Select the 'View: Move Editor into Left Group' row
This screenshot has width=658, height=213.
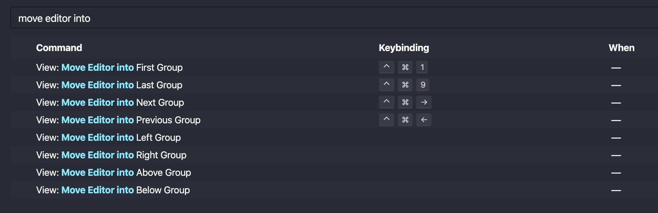pyautogui.click(x=108, y=138)
